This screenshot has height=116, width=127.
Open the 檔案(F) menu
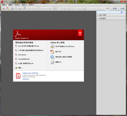(x=4, y=5)
